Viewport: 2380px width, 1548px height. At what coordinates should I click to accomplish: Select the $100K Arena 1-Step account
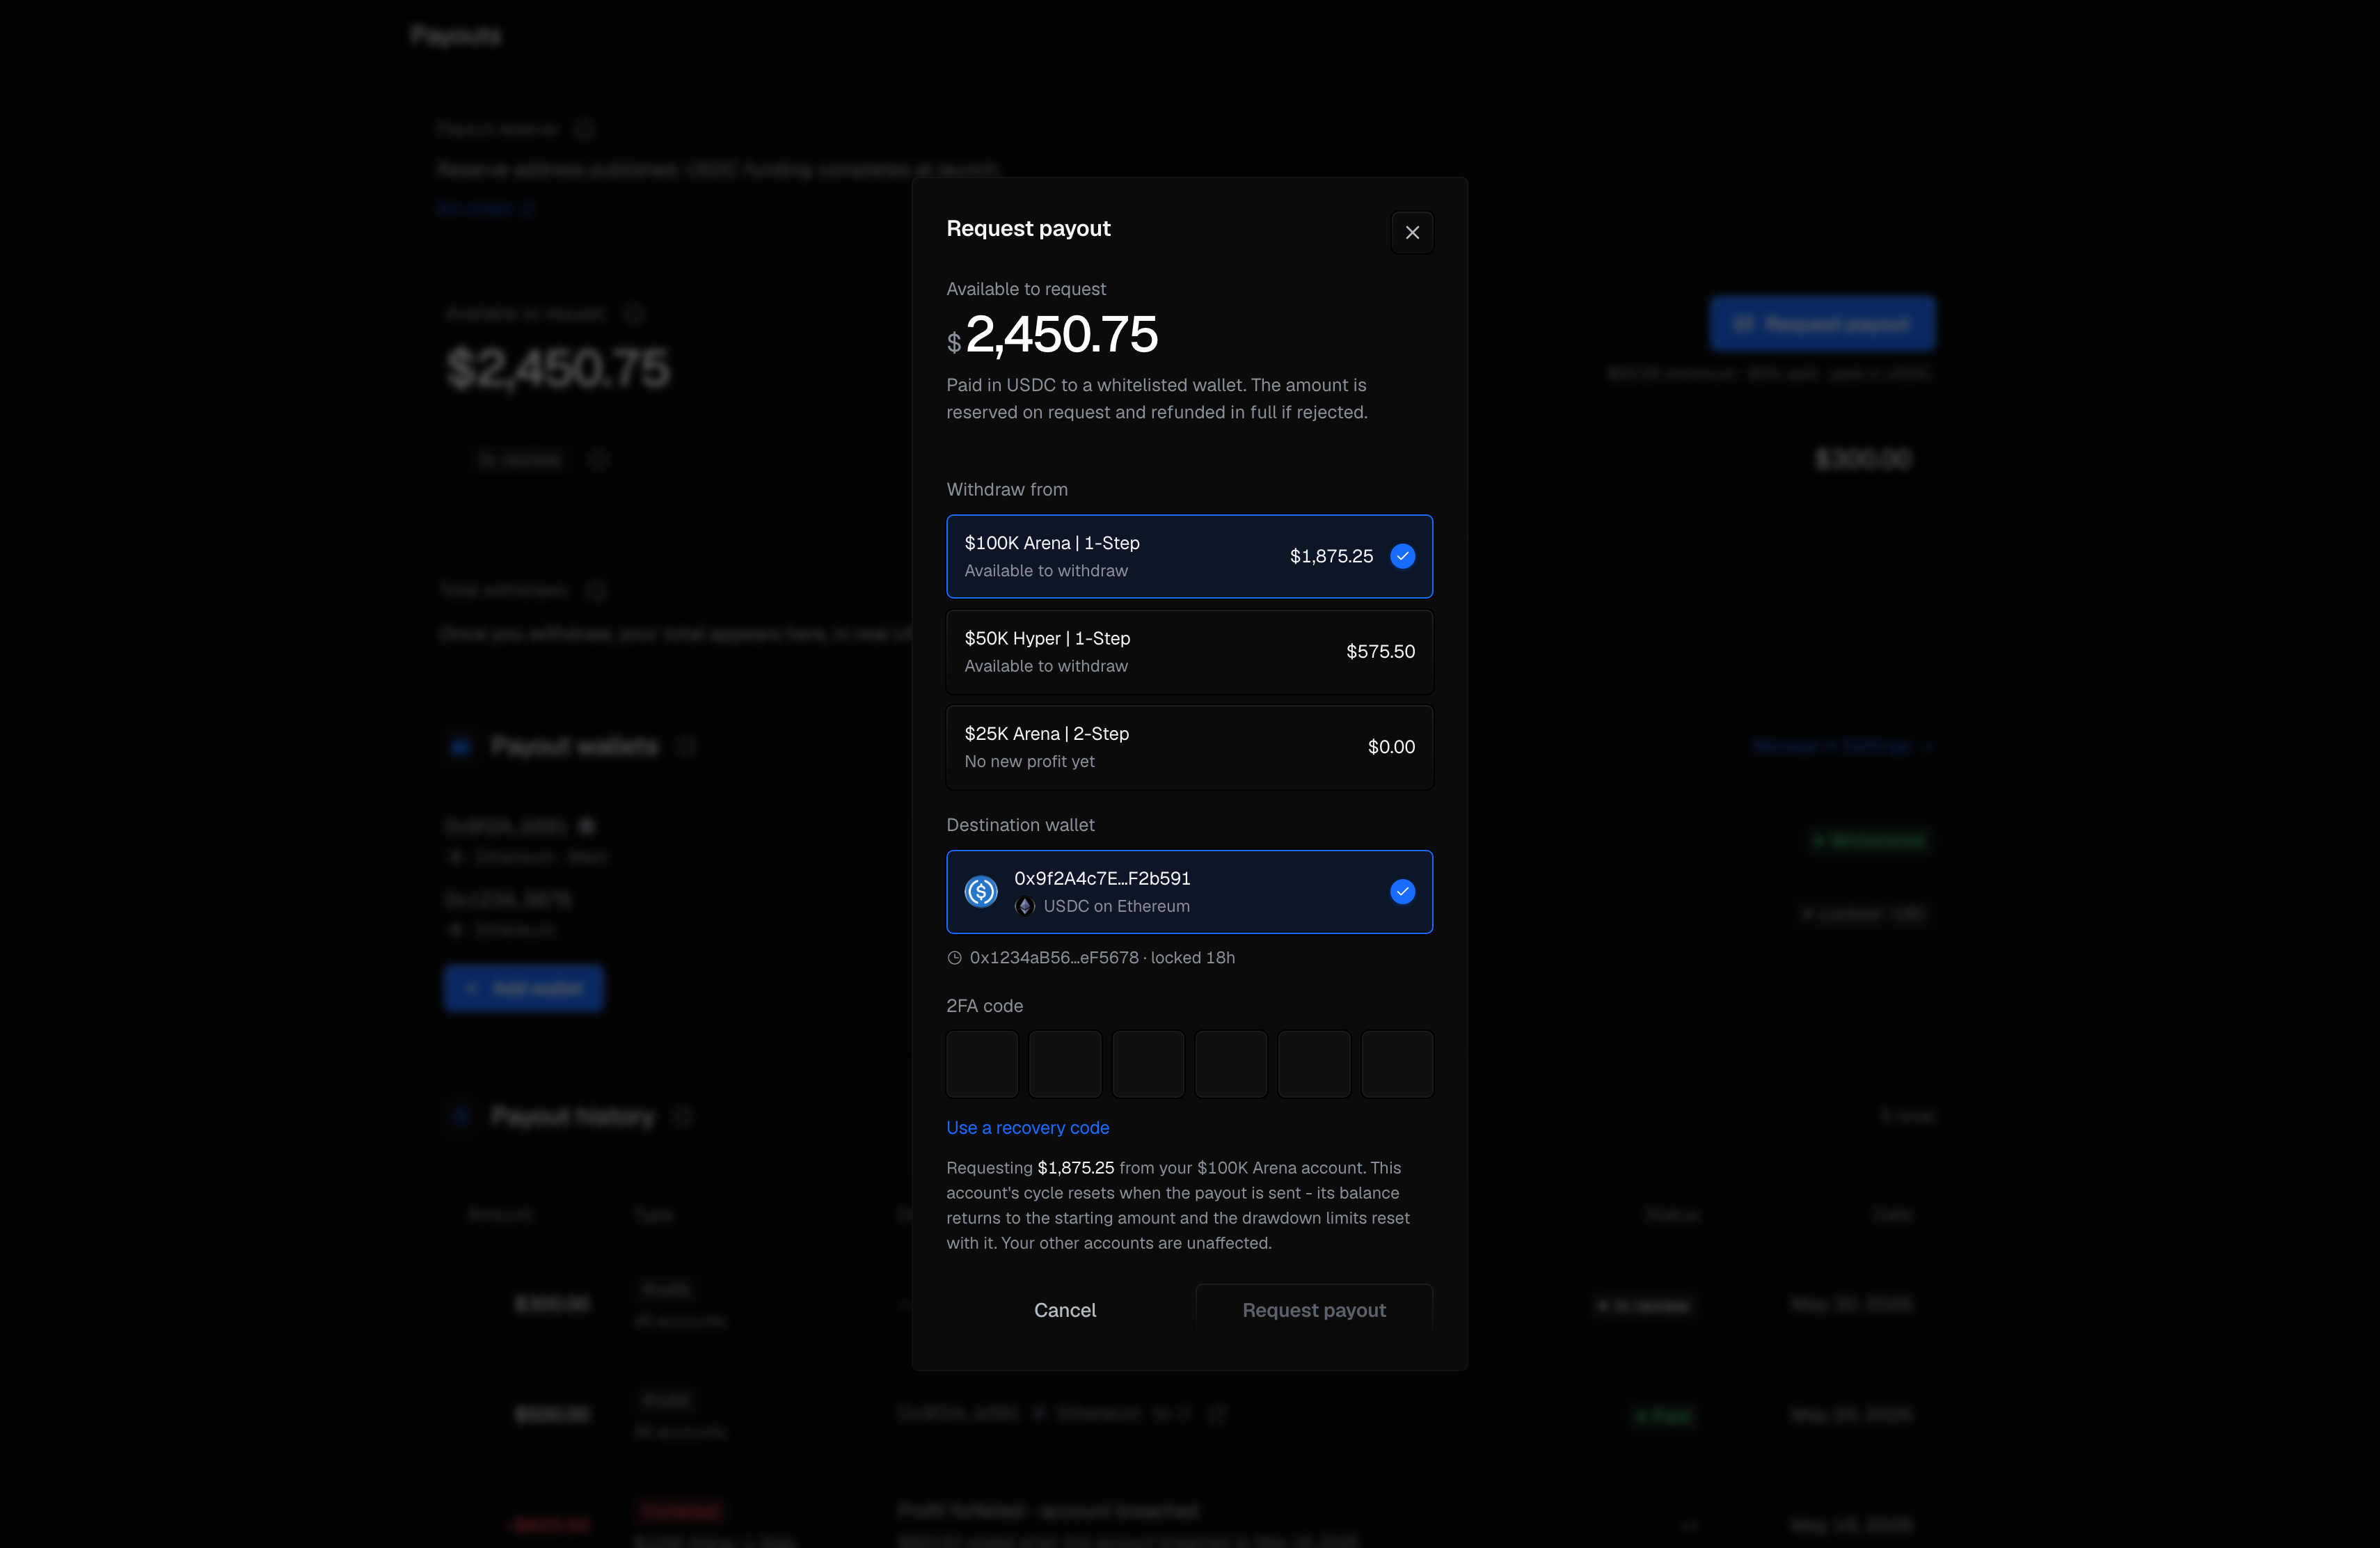[x=1189, y=556]
